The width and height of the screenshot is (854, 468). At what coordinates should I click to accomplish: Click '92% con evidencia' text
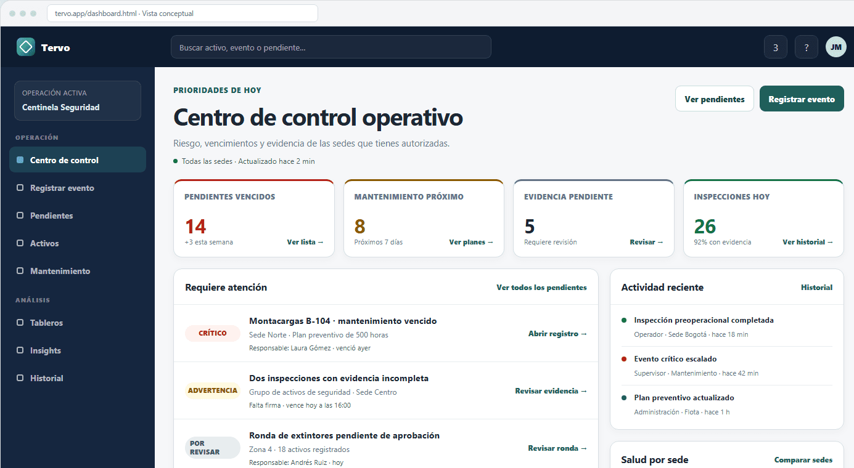point(723,242)
